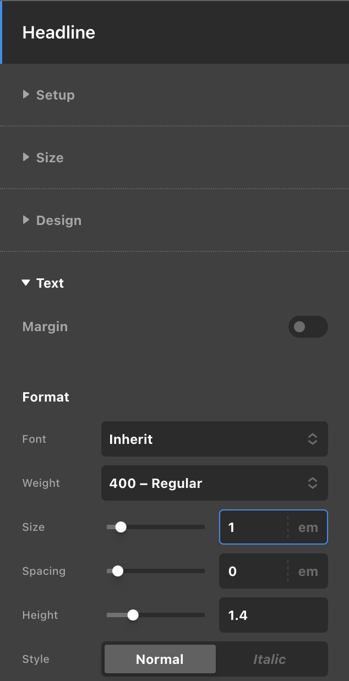Toggle the Margin switch on
Screen dimensions: 349x681
308,327
